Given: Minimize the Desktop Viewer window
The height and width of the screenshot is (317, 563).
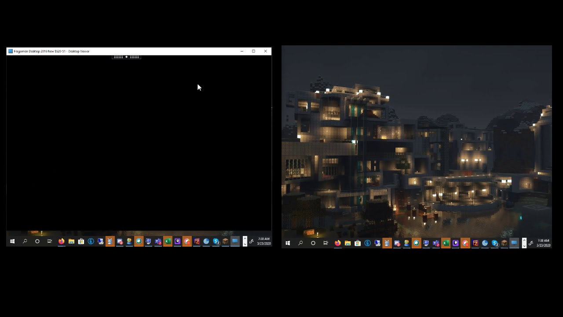Looking at the screenshot, I should tap(241, 52).
